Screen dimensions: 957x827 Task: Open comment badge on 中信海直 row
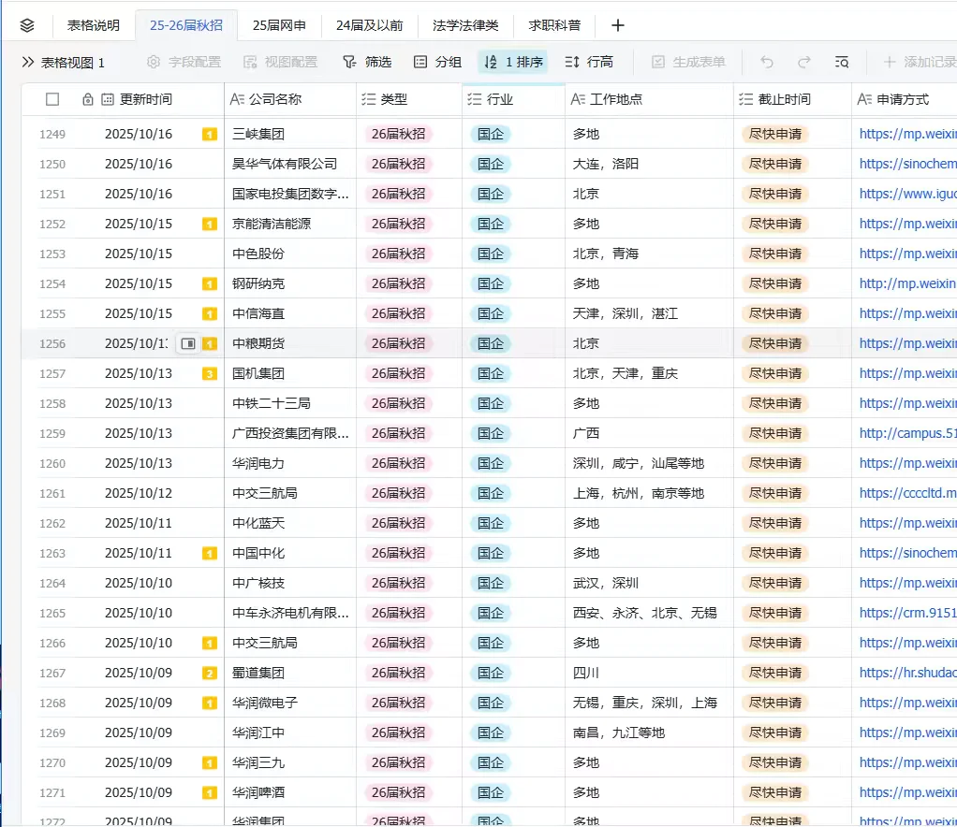(210, 314)
